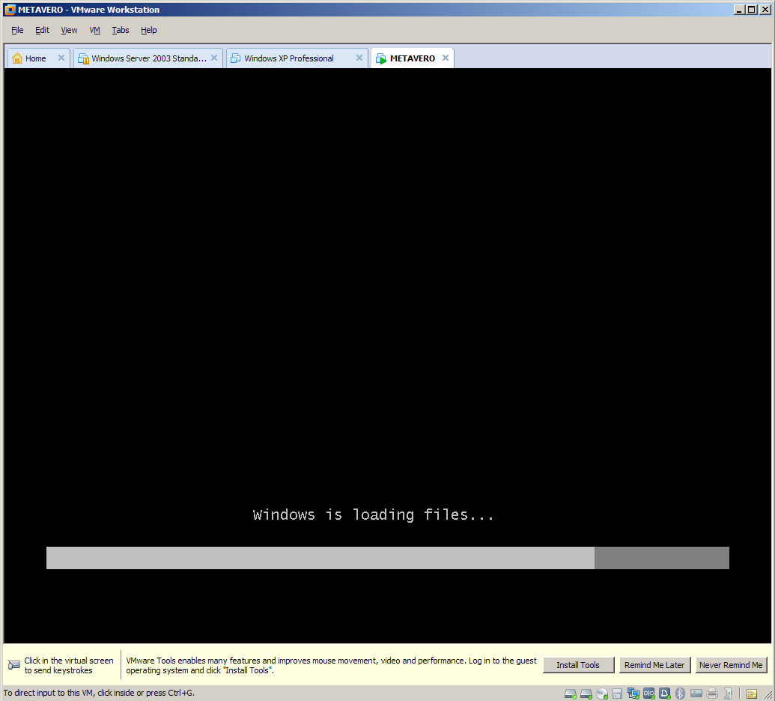775x701 pixels.
Task: Open the File menu
Action: click(x=17, y=30)
